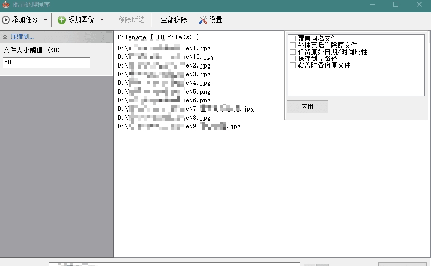Select file row ending in 6.png
431x266 pixels.
pyautogui.click(x=164, y=100)
